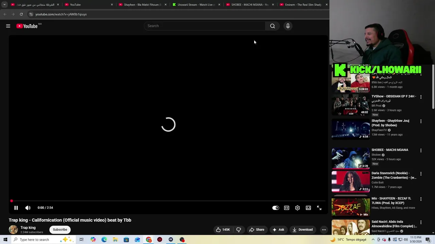This screenshot has width=435, height=244.
Task: Open the Windows notification center
Action: tap(428, 240)
